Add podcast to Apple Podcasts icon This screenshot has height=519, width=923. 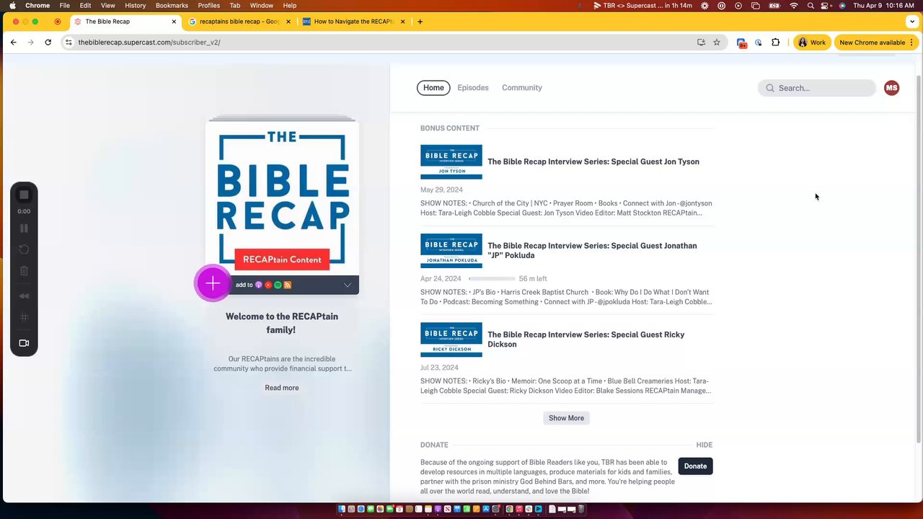[259, 285]
